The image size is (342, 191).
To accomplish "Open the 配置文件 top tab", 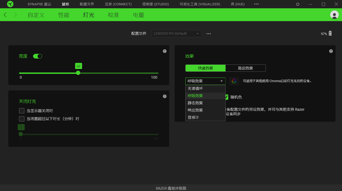I will pyautogui.click(x=87, y=4).
